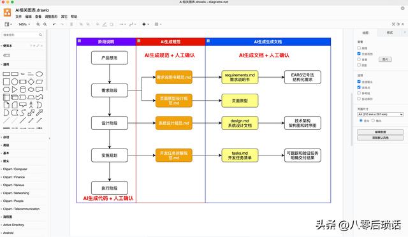Open the 调整图形 menu
The width and height of the screenshot is (408, 237).
click(51, 17)
